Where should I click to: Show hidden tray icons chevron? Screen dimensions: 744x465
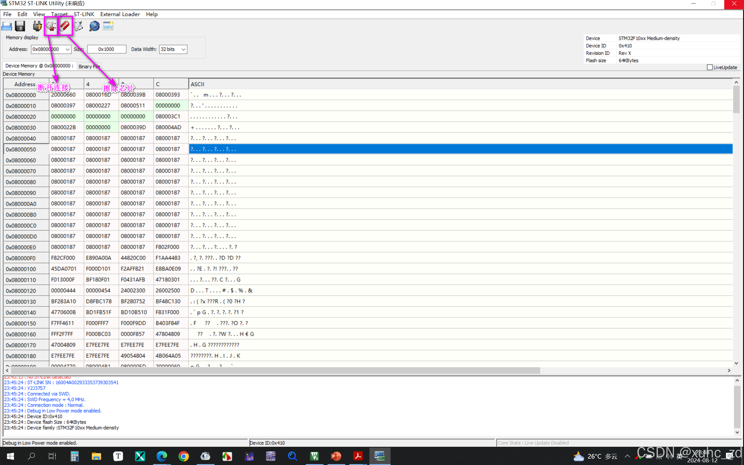(627, 456)
